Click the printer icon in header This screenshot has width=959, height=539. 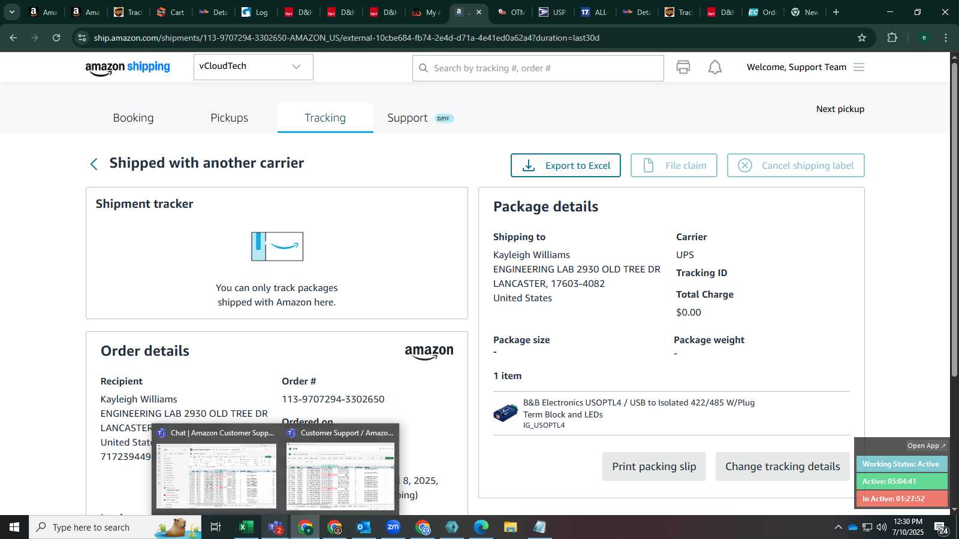(683, 67)
